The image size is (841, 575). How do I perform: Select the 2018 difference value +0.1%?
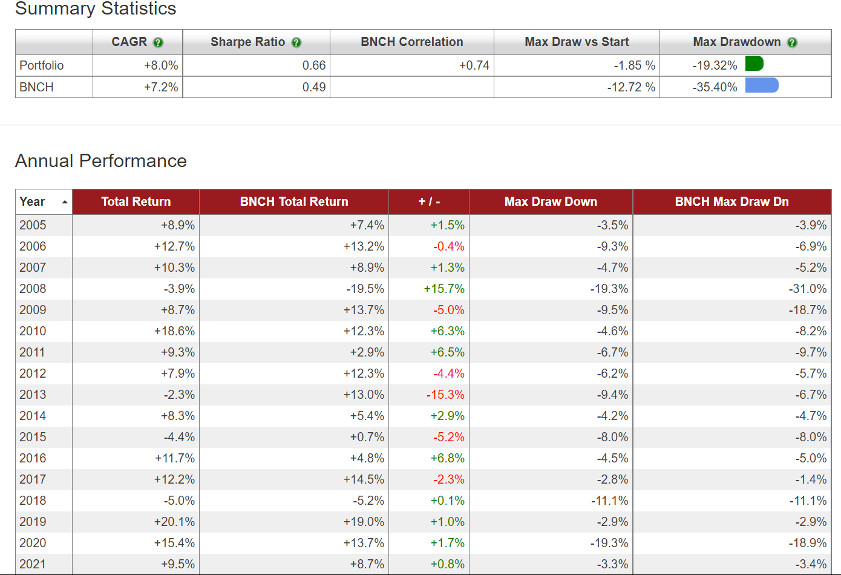448,501
